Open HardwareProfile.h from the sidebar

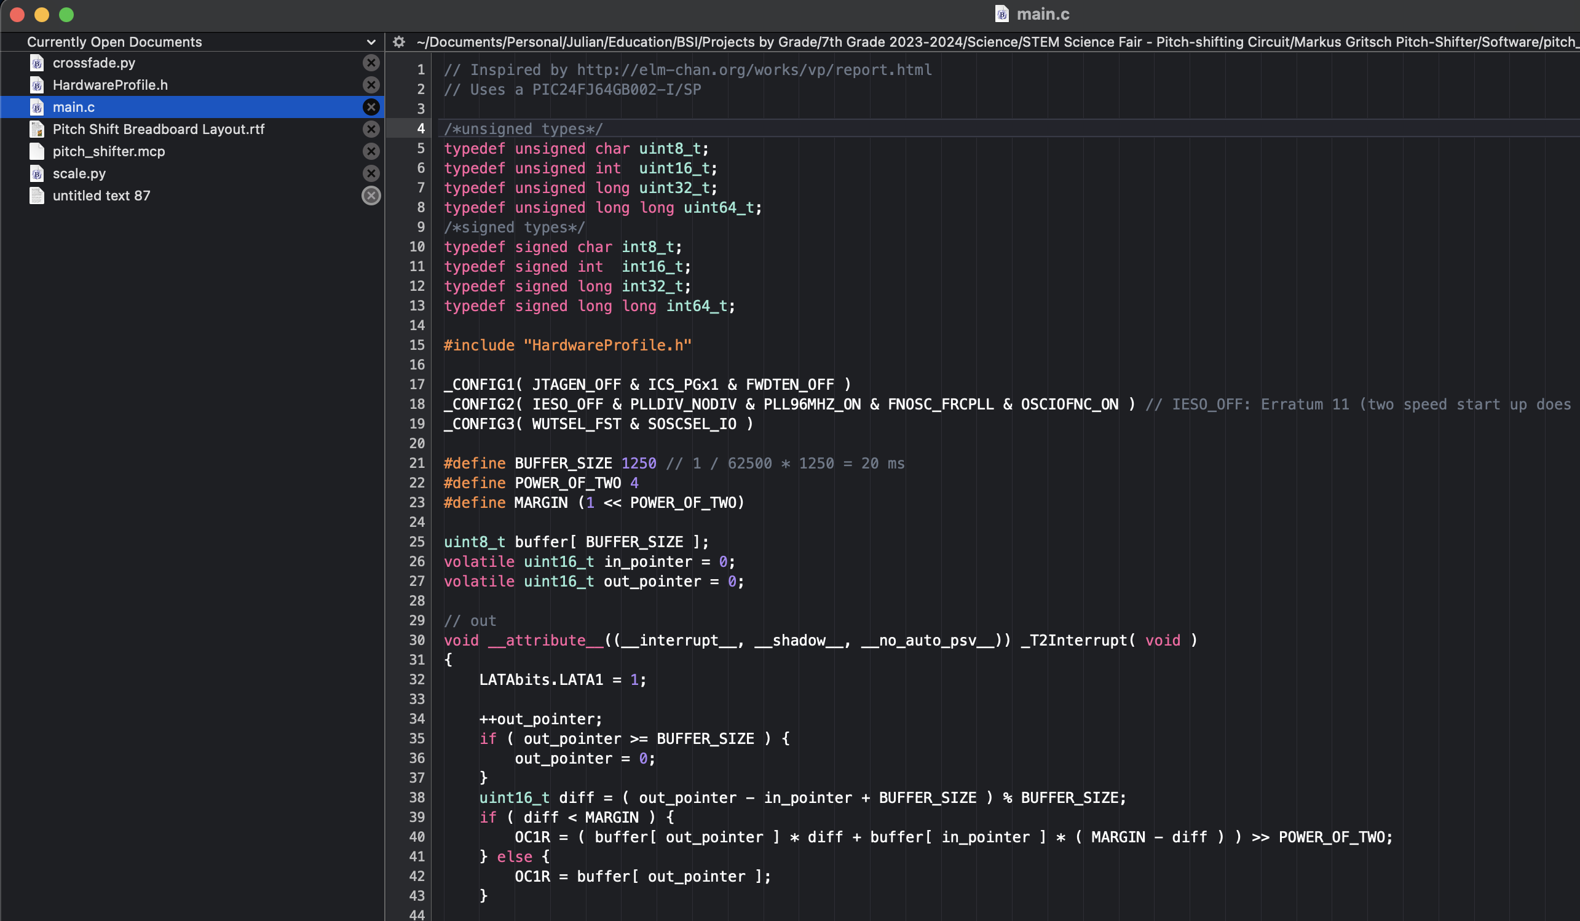tap(110, 85)
